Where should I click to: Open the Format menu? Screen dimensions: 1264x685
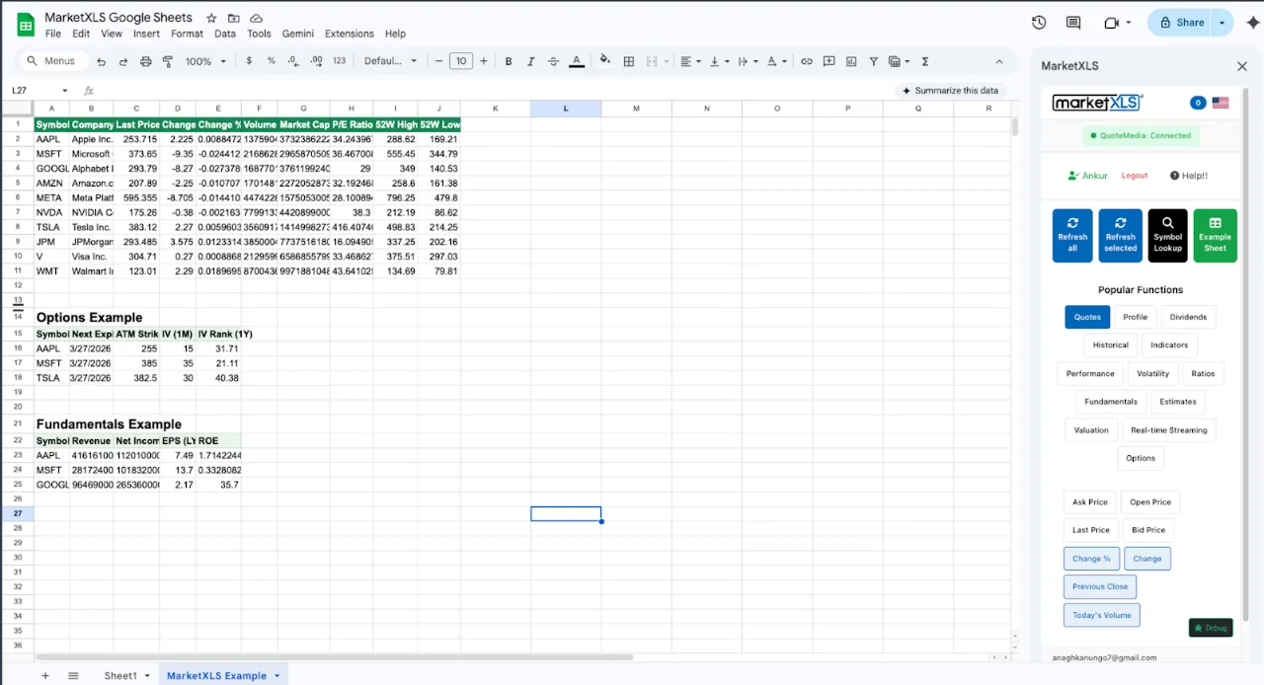(x=187, y=34)
